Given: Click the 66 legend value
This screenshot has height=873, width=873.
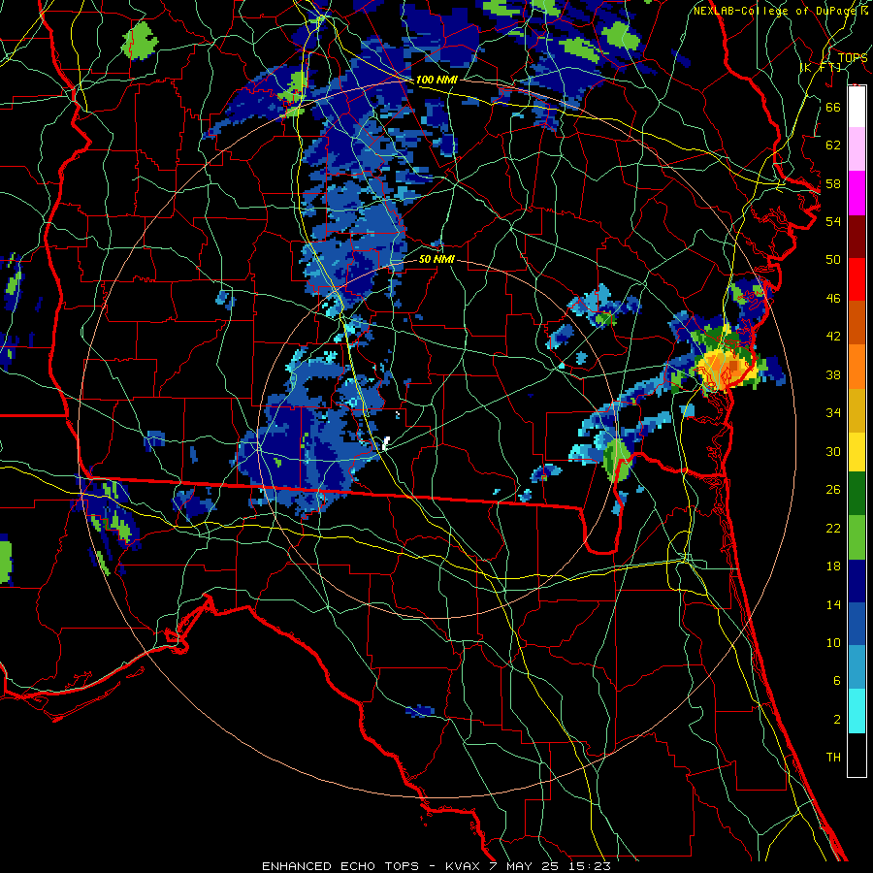Looking at the screenshot, I should [833, 107].
